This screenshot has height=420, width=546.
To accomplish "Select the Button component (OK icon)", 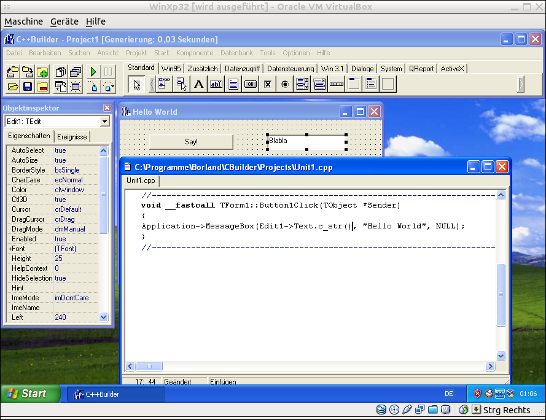I will [251, 84].
